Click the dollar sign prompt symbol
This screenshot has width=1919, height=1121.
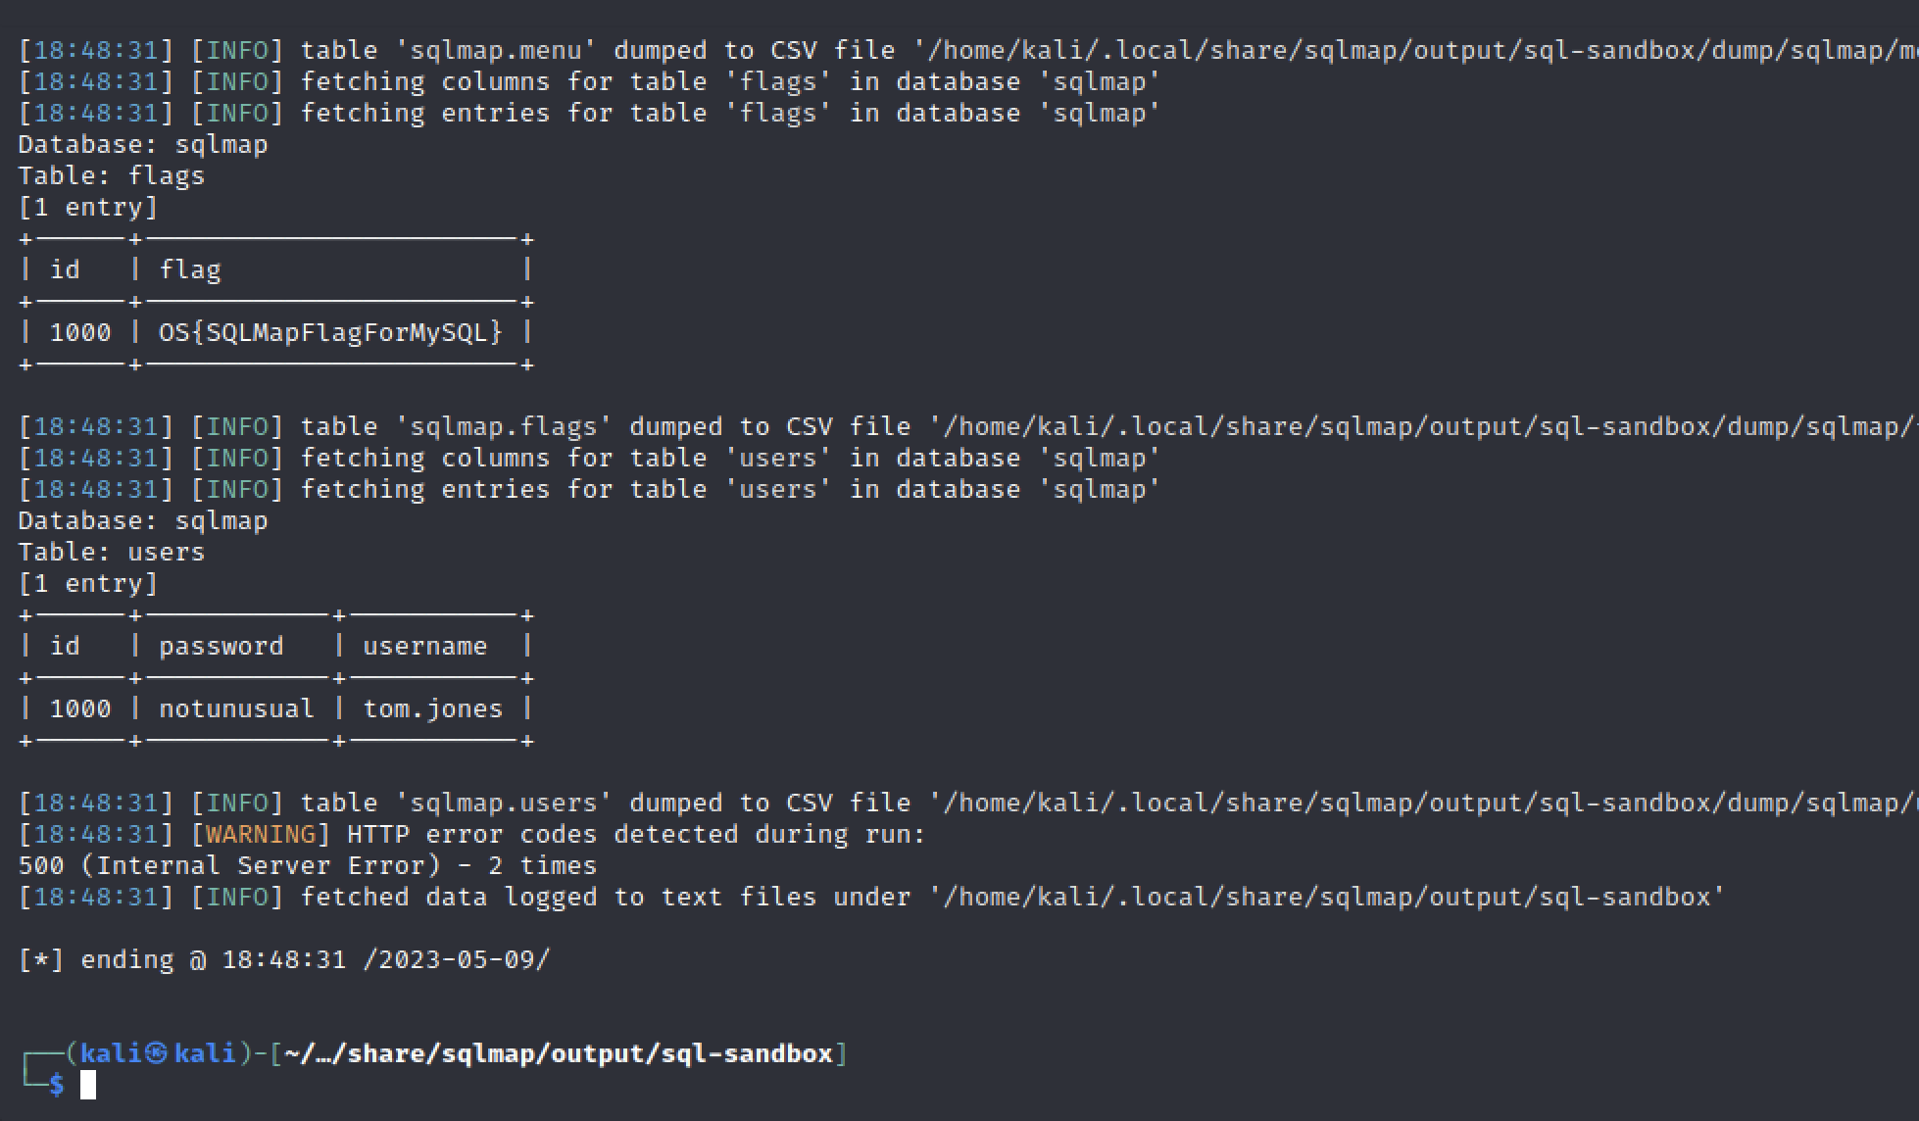click(x=57, y=1085)
